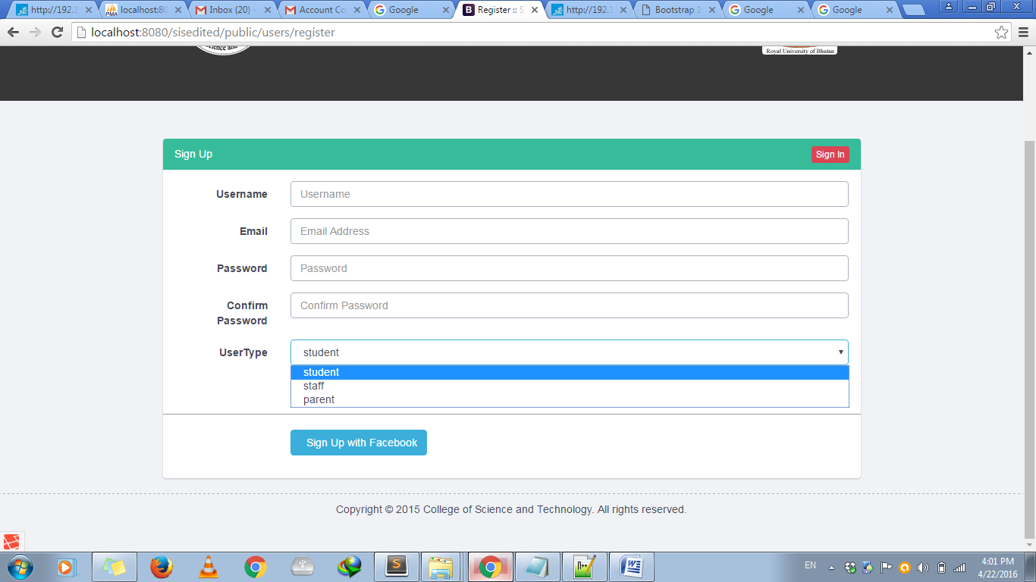
Task: Reload the registration page
Action: (57, 33)
